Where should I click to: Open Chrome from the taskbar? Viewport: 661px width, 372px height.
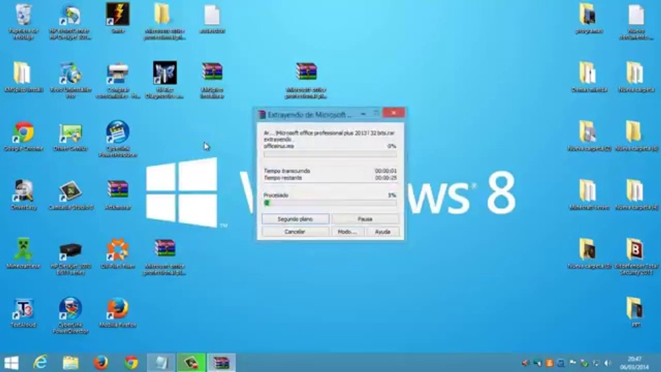pos(131,363)
